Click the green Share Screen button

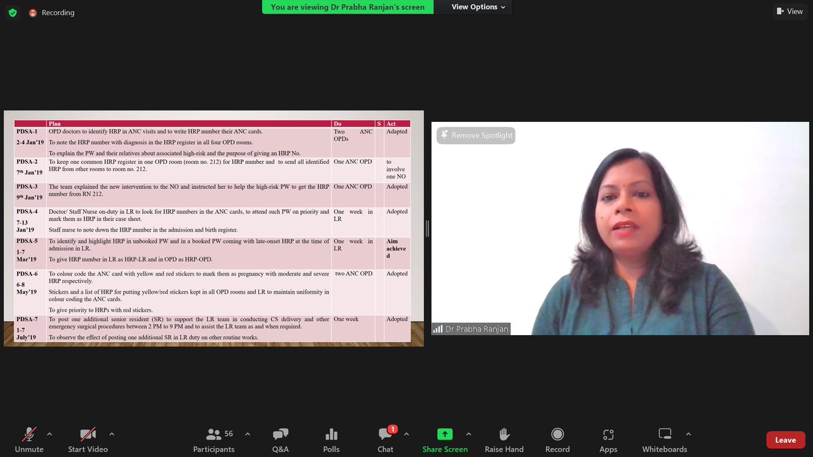pyautogui.click(x=445, y=439)
